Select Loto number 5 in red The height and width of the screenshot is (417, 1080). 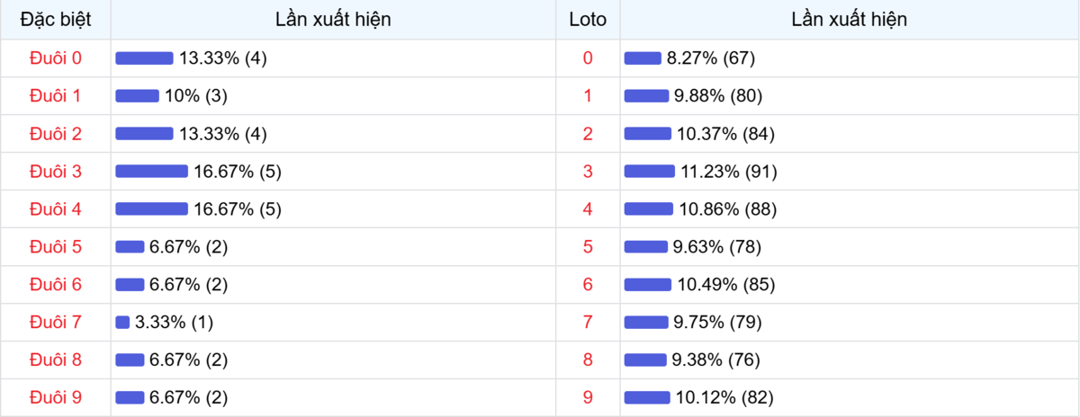[588, 247]
